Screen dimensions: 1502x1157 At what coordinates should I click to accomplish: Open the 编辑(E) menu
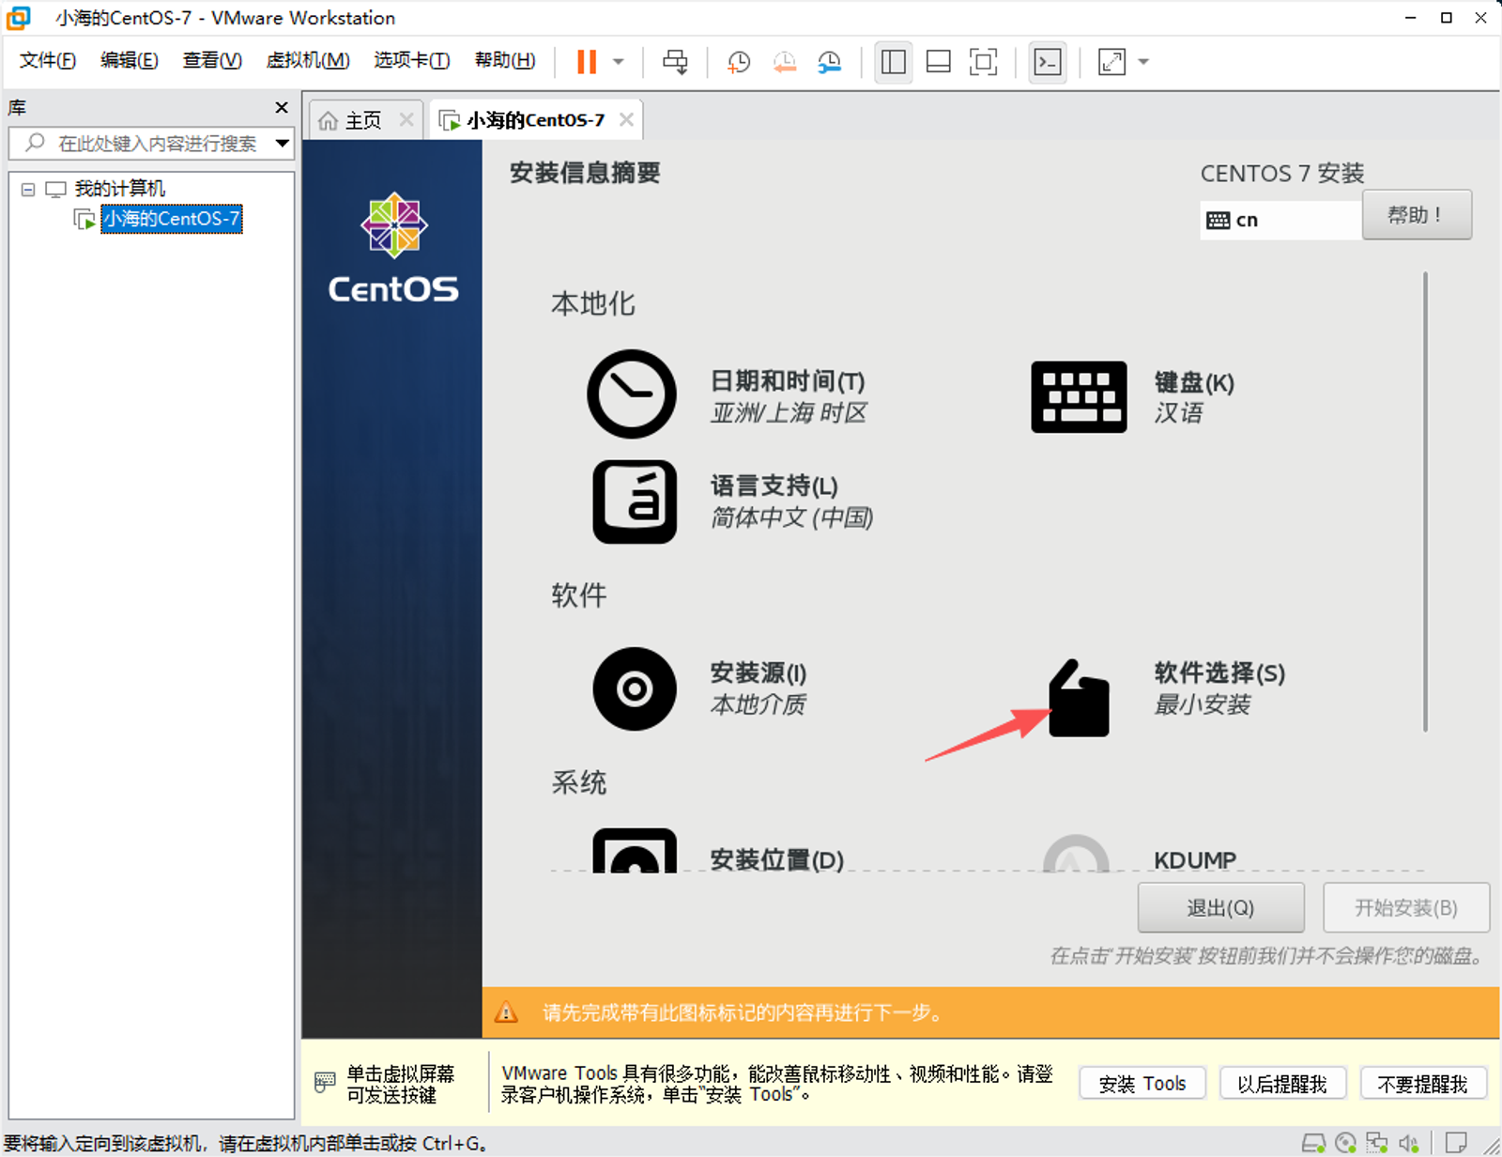point(130,61)
